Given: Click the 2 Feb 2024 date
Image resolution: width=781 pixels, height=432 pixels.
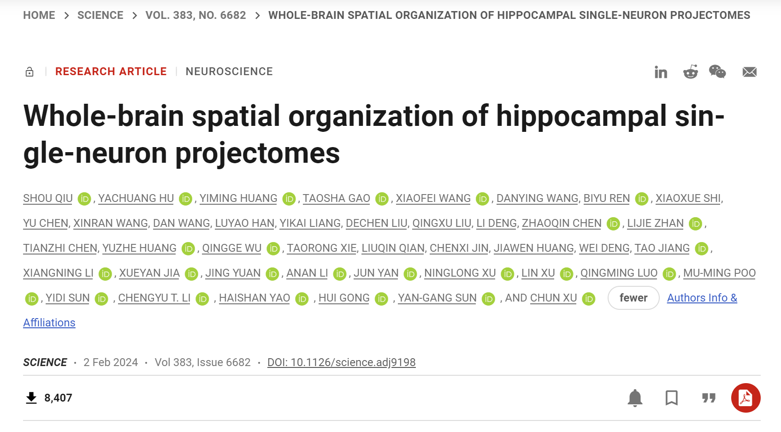Looking at the screenshot, I should coord(111,362).
